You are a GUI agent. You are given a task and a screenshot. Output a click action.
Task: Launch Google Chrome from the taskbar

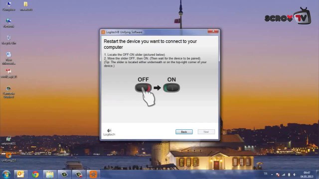click(35, 175)
